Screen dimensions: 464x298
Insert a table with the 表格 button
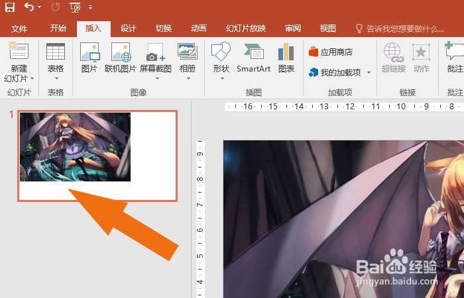point(56,62)
